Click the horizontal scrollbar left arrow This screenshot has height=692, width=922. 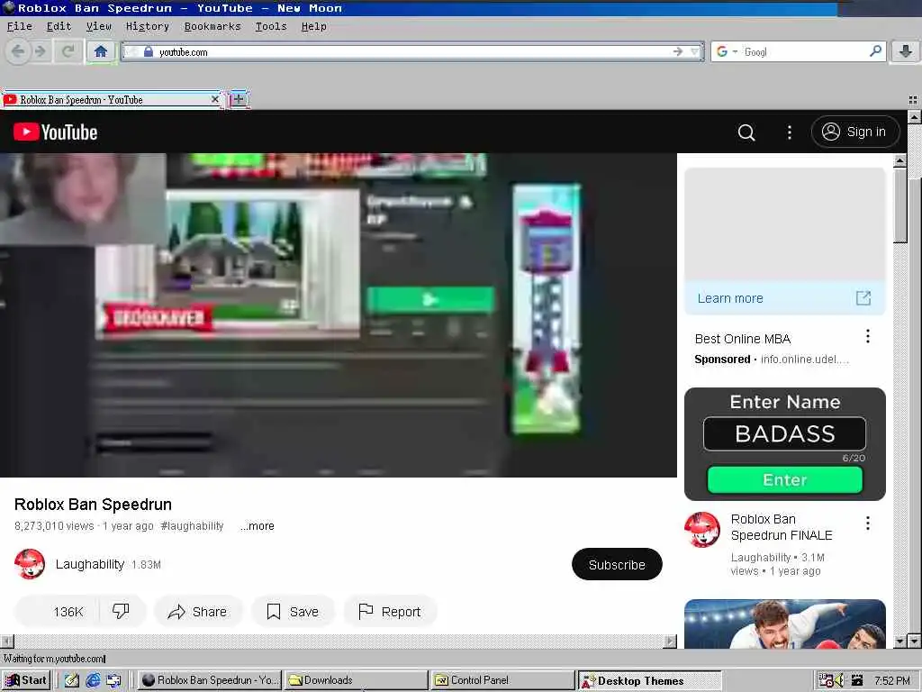[6, 642]
